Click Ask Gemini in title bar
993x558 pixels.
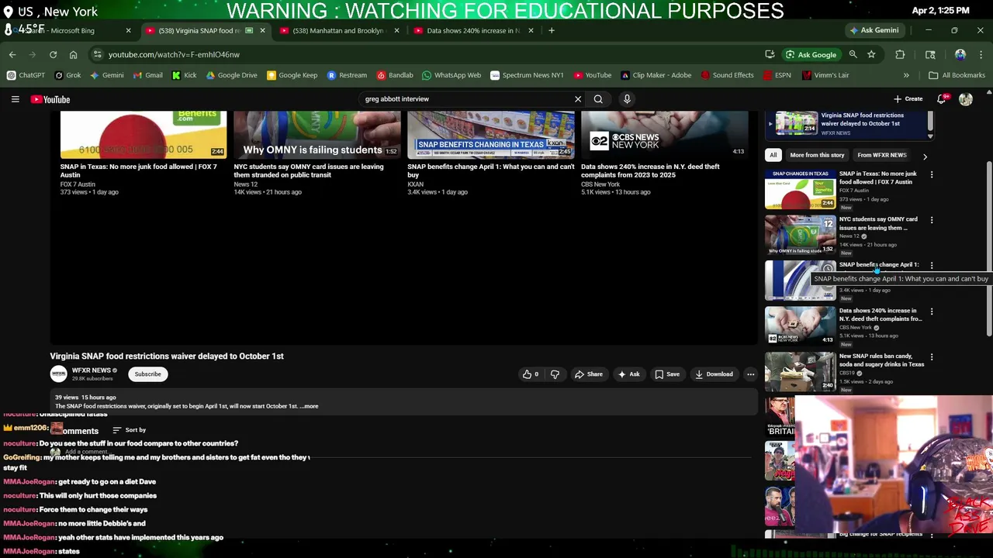[874, 30]
